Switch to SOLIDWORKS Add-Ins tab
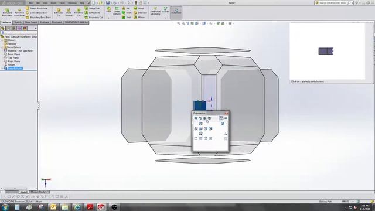 76,22
